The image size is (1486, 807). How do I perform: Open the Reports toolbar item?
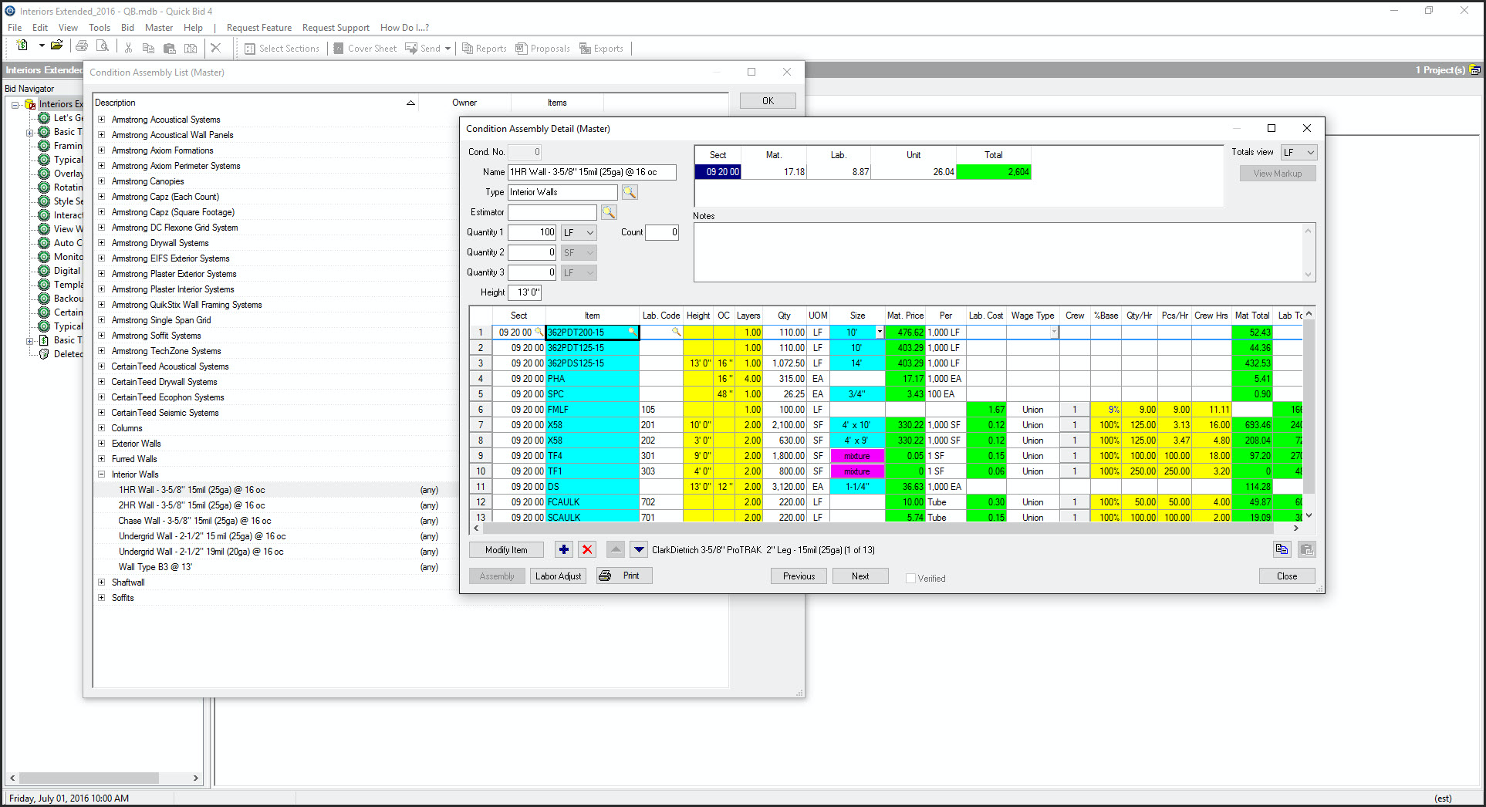point(484,49)
